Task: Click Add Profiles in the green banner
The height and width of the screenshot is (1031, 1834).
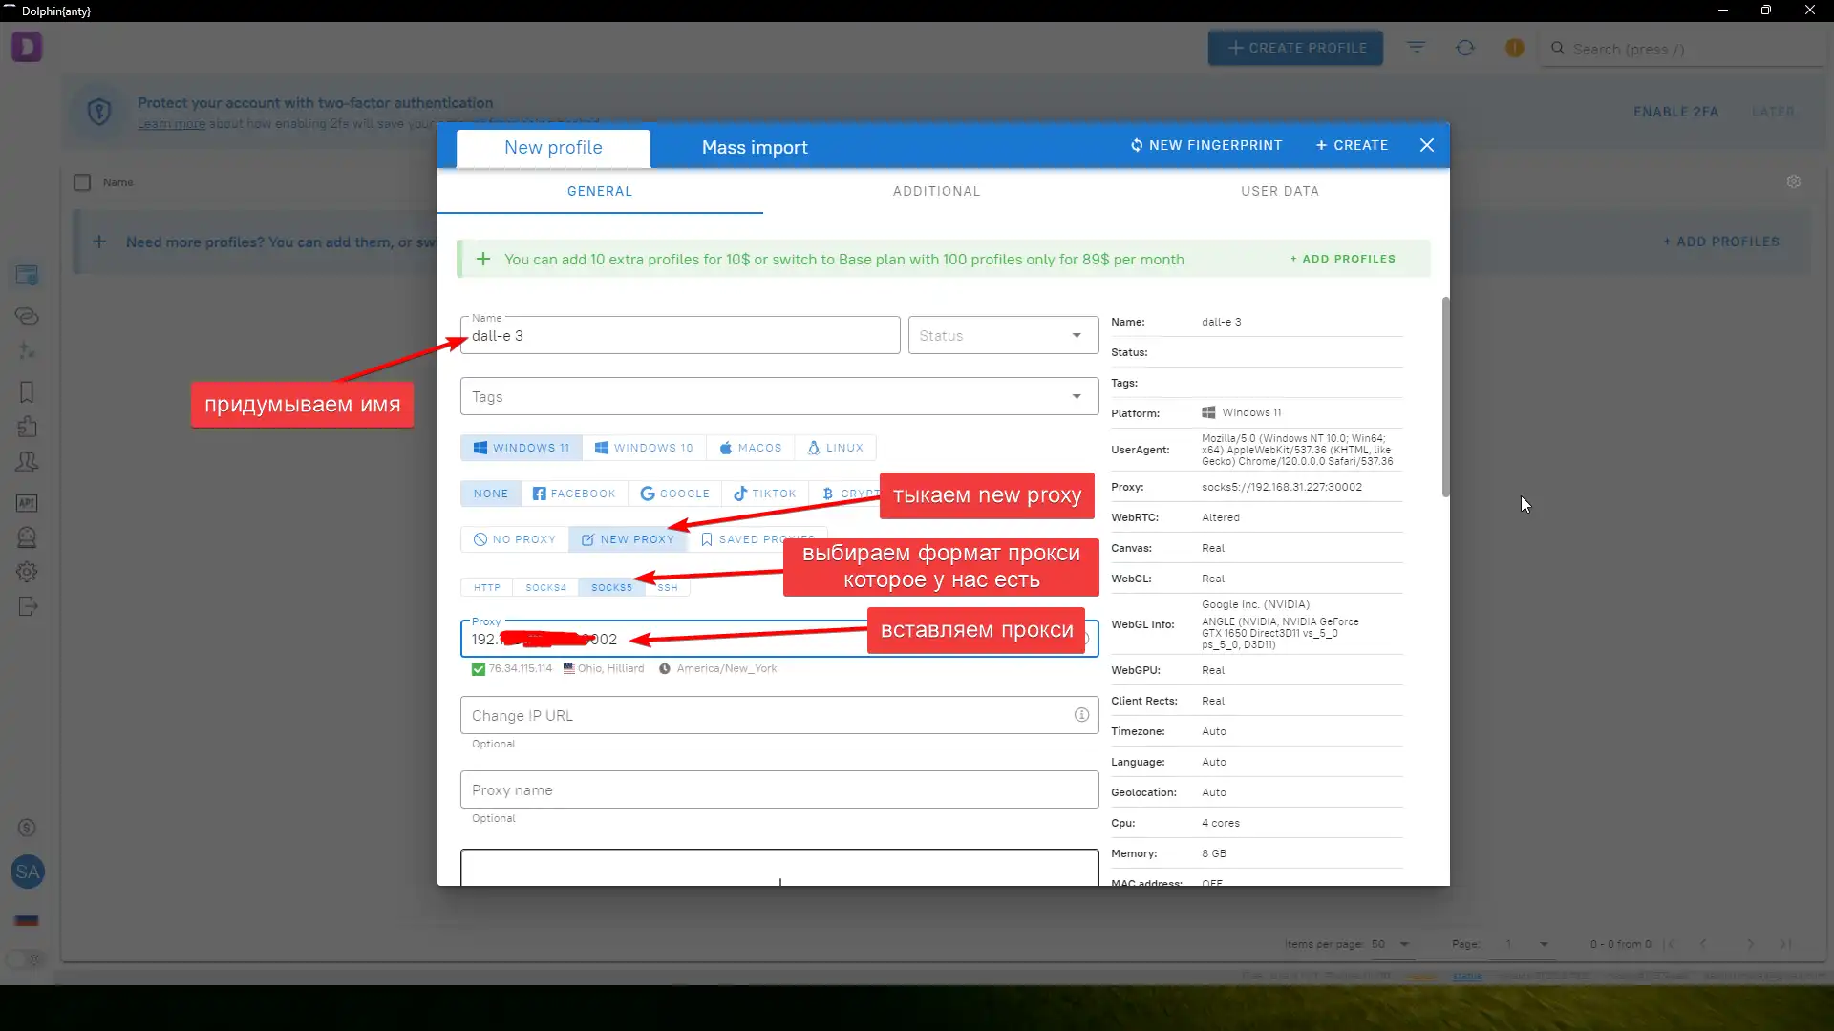Action: pos(1343,259)
